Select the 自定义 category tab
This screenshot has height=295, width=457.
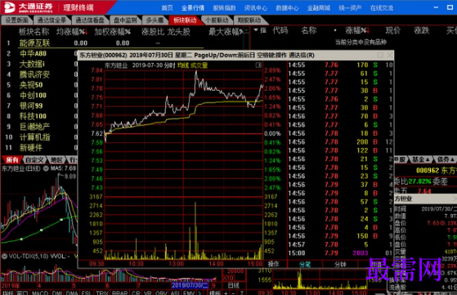(x=34, y=159)
